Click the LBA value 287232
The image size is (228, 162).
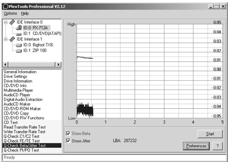tap(130, 141)
